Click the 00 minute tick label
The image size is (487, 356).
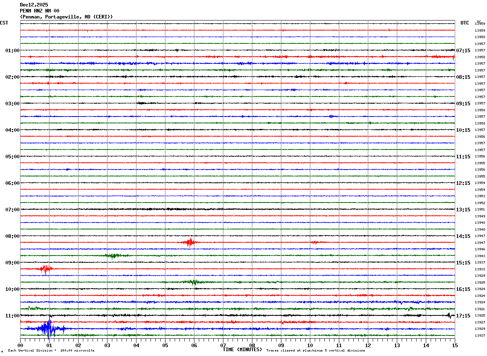tap(20, 345)
